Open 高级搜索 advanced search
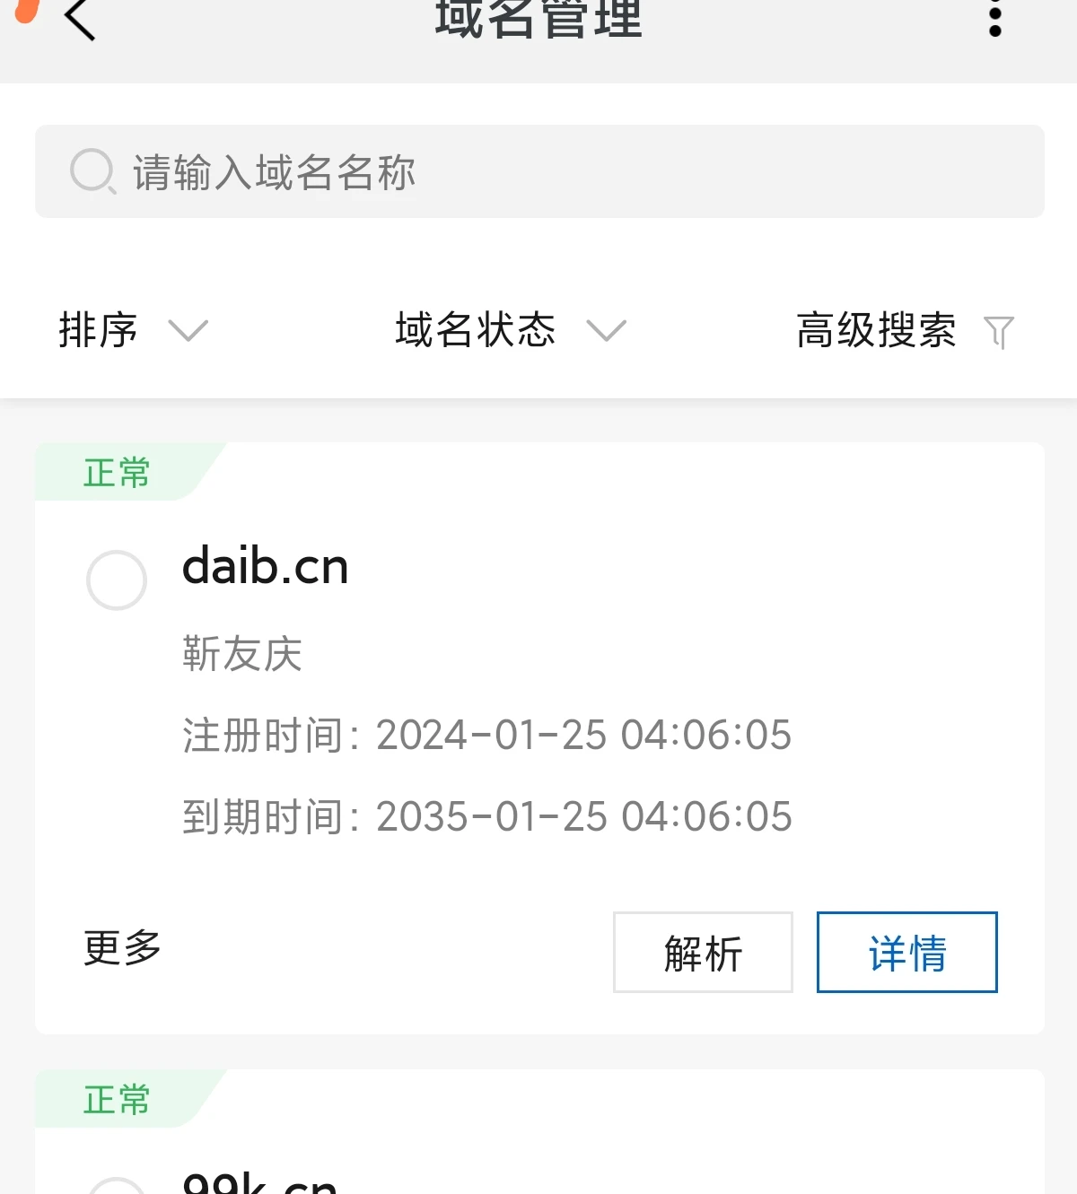1077x1194 pixels. (x=876, y=330)
